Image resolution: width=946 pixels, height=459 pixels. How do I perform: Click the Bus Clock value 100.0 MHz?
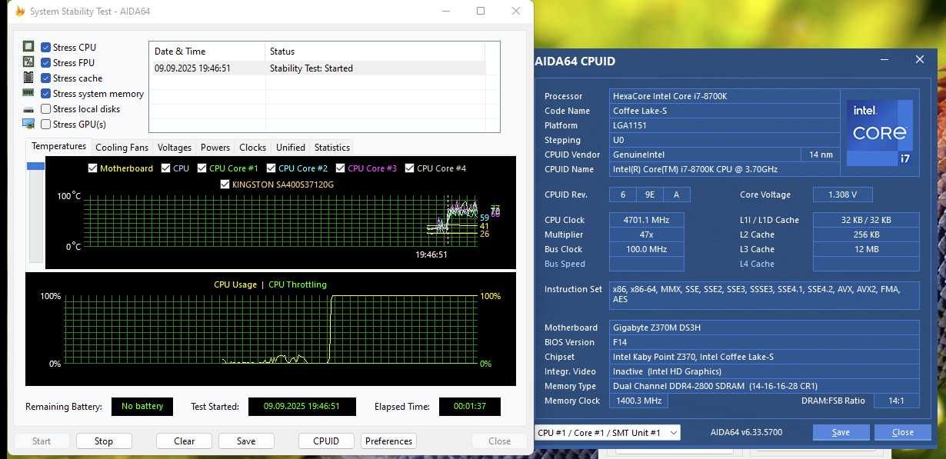click(646, 249)
